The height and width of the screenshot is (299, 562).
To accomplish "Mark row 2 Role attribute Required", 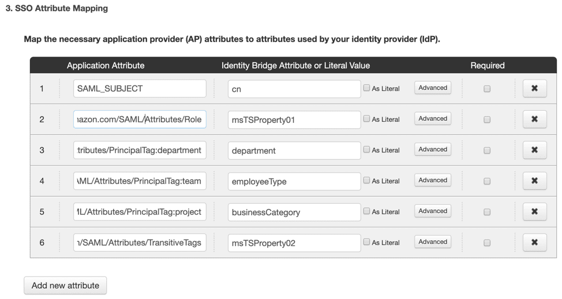I will click(487, 119).
